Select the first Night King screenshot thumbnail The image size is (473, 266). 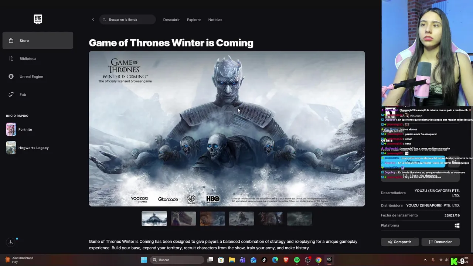pos(154,219)
